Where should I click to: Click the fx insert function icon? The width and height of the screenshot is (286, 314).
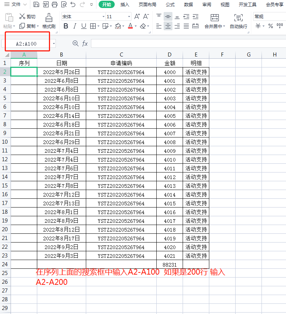85,43
